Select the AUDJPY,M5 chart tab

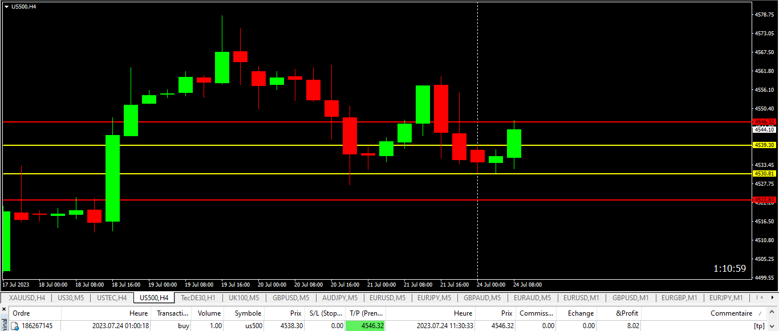pos(340,297)
